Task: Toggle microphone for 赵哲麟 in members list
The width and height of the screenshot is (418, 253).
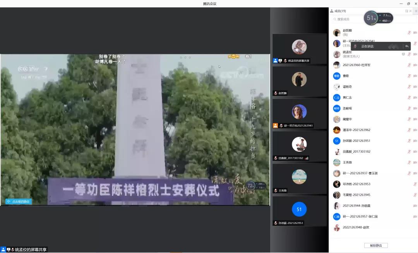Action: 409,32
